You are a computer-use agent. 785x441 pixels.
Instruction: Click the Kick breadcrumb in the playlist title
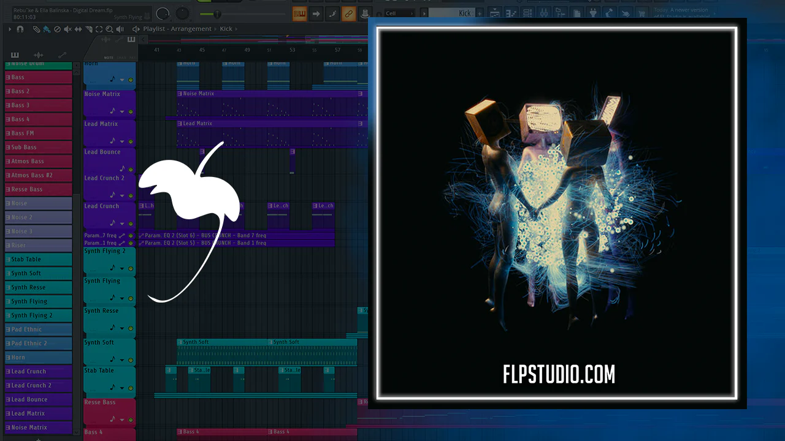point(226,29)
